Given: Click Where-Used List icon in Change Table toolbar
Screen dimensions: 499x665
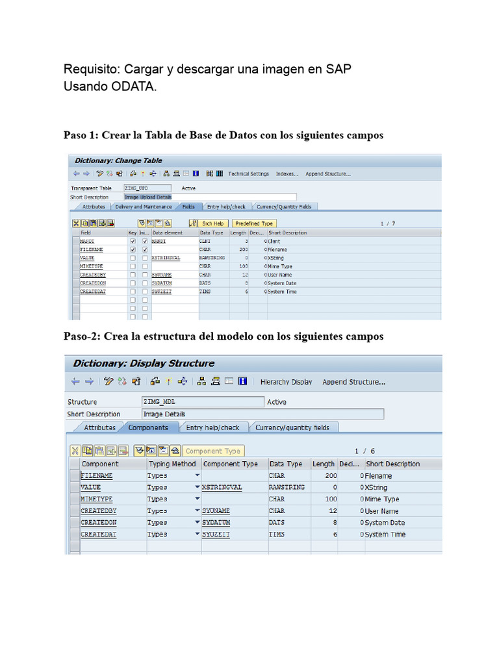Looking at the screenshot, I should coord(153,173).
